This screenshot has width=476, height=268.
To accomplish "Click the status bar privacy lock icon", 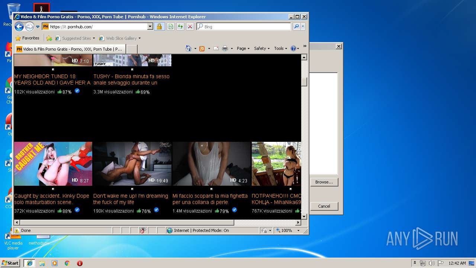I will coord(264,230).
